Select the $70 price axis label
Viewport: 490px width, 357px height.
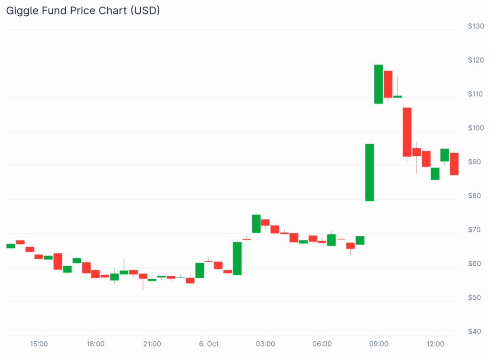pyautogui.click(x=476, y=230)
